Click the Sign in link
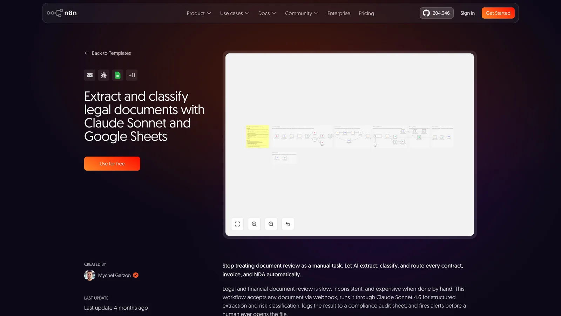This screenshot has width=561, height=316. click(467, 13)
